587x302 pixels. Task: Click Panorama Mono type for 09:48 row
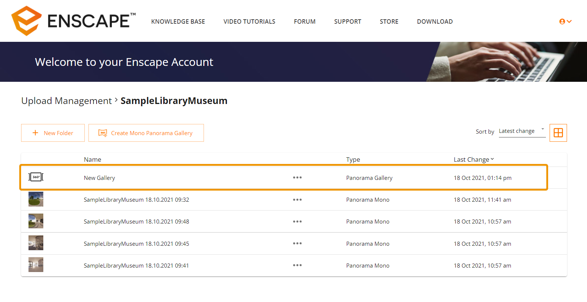368,222
